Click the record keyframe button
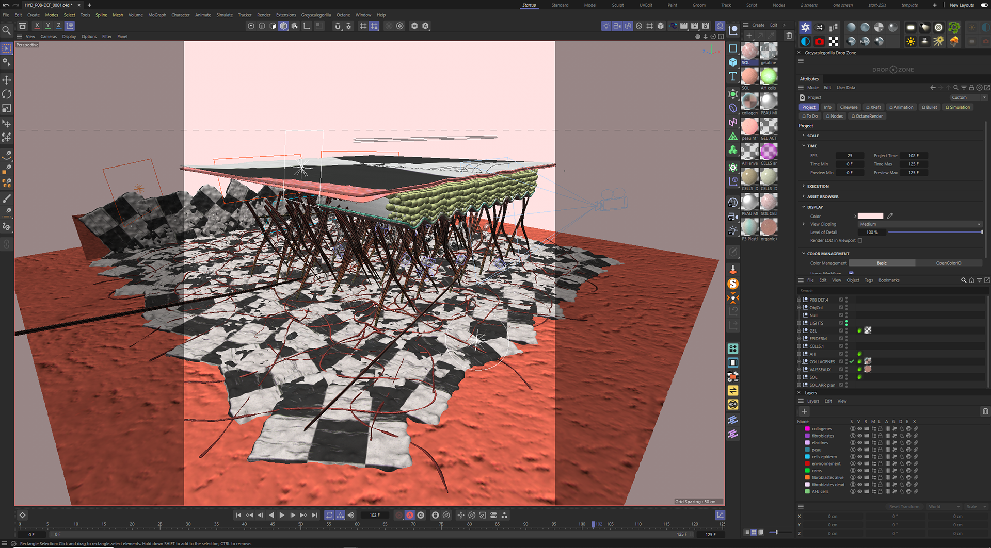991x548 pixels. [399, 515]
